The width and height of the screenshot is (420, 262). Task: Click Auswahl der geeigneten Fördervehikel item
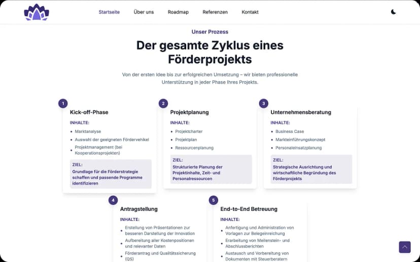112,139
